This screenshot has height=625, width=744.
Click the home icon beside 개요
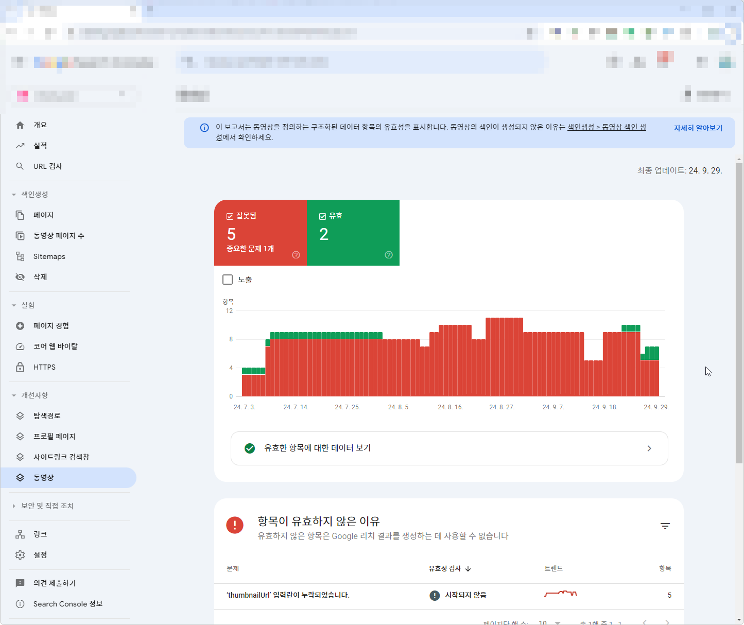[20, 125]
